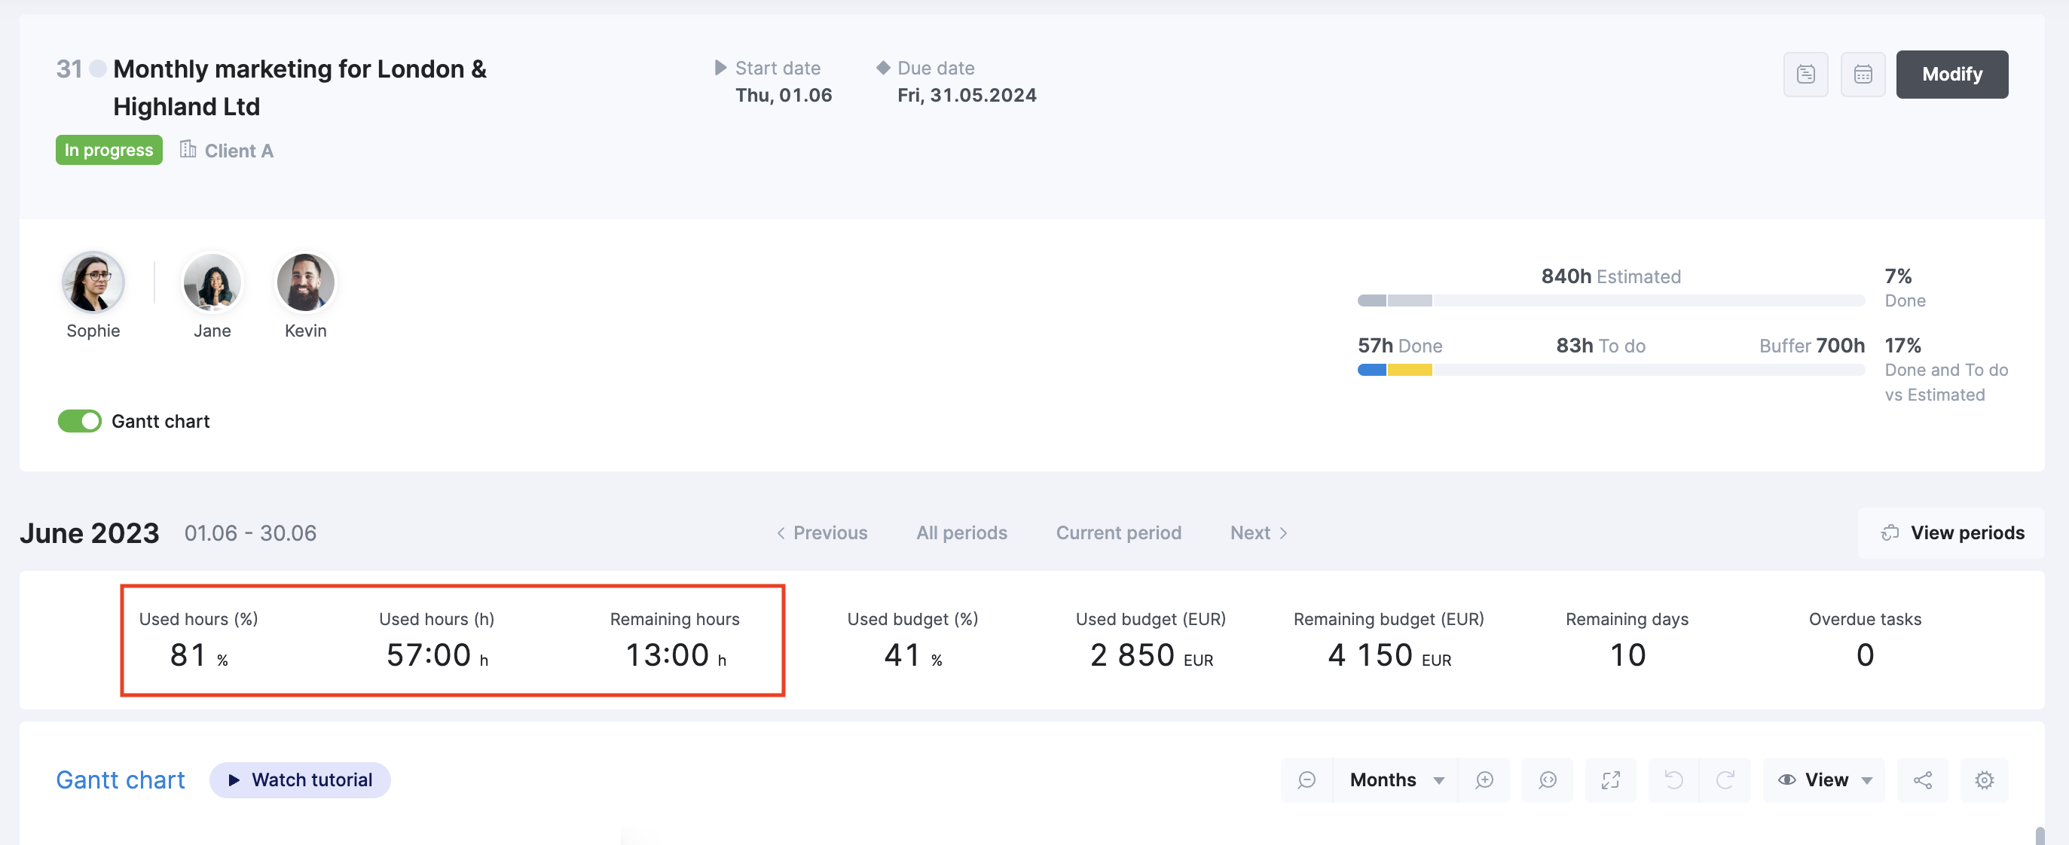Turn off the Gantt chart toggle
2069x845 pixels.
tap(80, 421)
